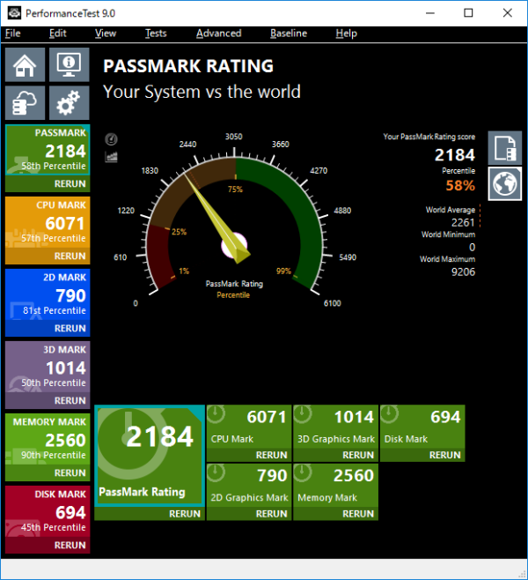Click Your System vs the world subtitle

click(x=202, y=92)
